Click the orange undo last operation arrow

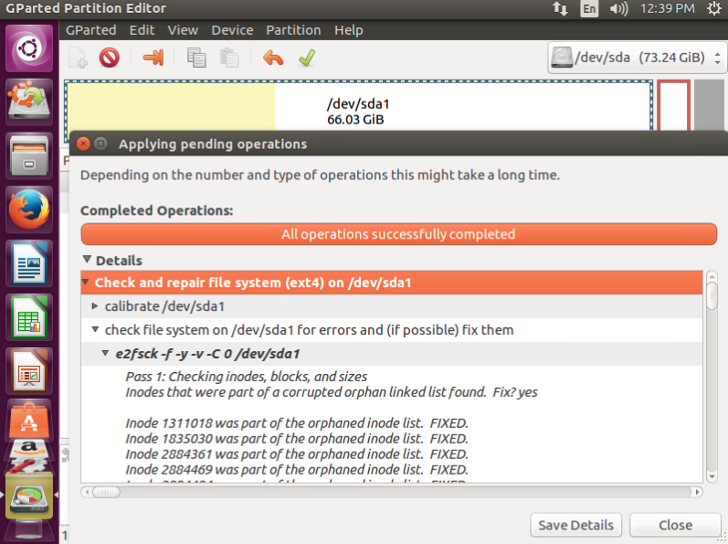273,59
